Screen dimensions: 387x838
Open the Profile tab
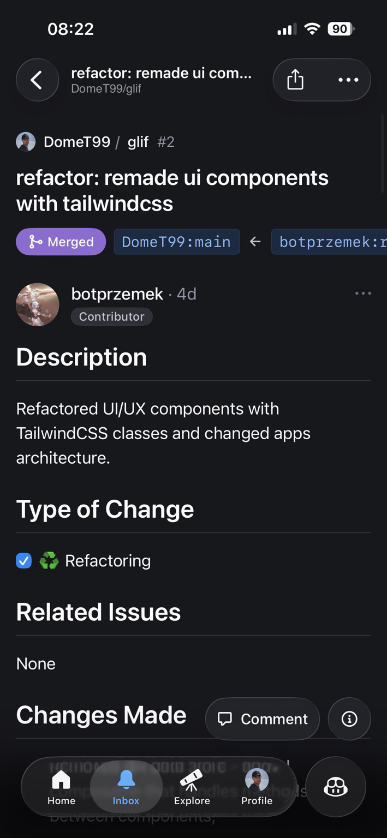point(257,788)
